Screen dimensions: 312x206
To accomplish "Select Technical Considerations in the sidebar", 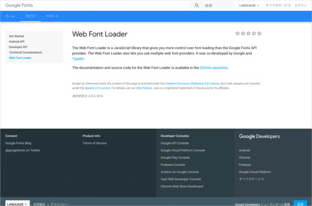I will coord(26,52).
